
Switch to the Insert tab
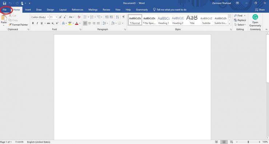[x=28, y=9]
